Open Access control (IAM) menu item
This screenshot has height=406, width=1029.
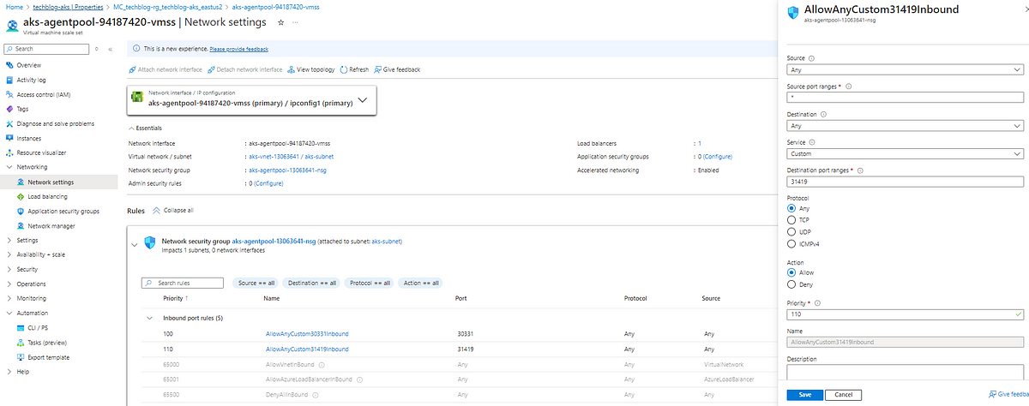[x=43, y=94]
